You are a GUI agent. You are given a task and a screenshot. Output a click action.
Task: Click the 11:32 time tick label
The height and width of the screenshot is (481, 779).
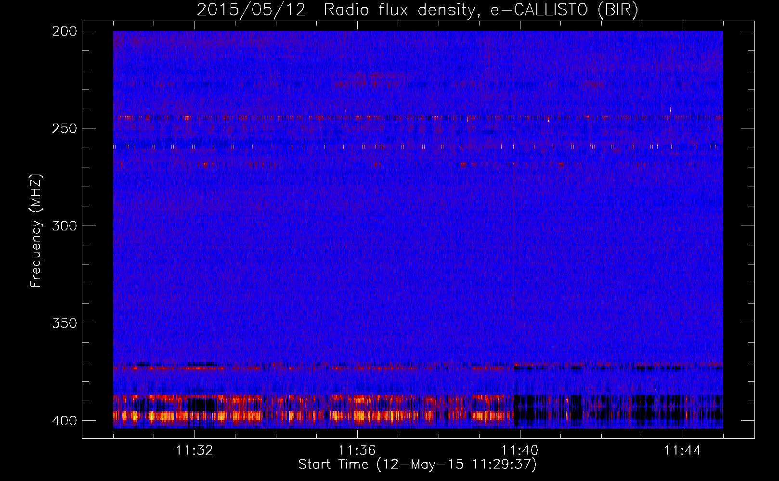pyautogui.click(x=195, y=451)
